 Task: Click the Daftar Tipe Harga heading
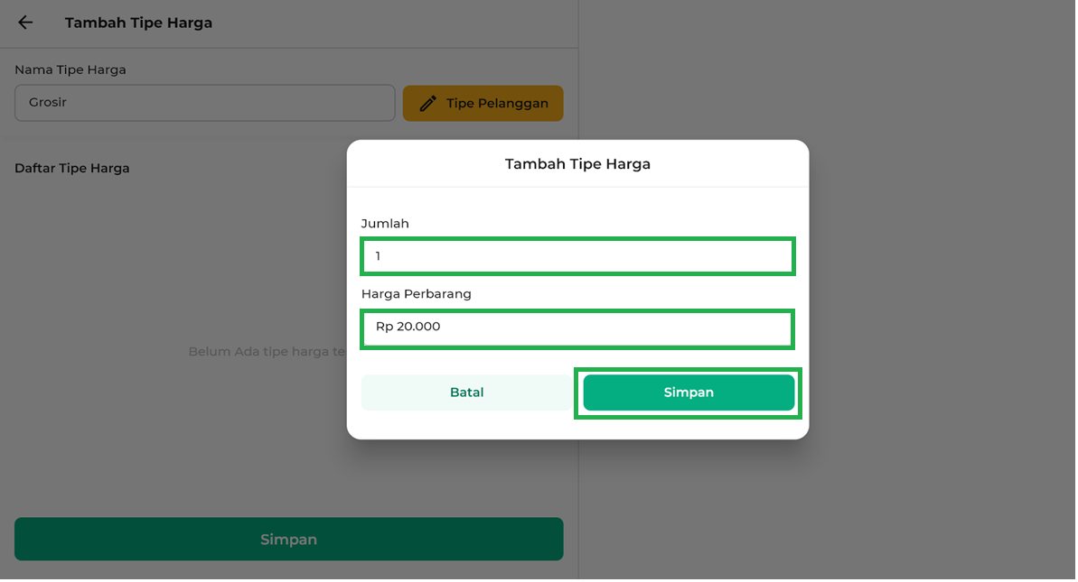[72, 169]
